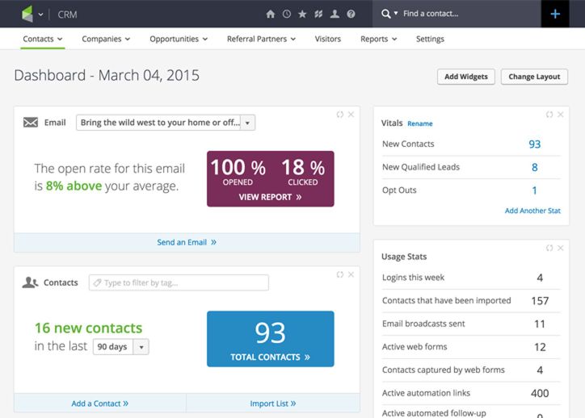The image size is (585, 418).
Task: Click the 8% above text
Action: point(74,186)
